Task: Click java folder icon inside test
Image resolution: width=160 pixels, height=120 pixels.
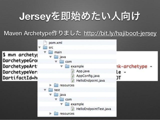Action: tap(56, 95)
